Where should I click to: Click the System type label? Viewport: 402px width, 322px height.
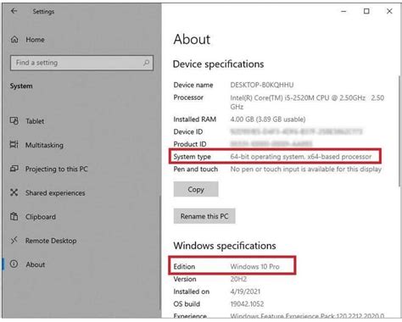point(192,157)
